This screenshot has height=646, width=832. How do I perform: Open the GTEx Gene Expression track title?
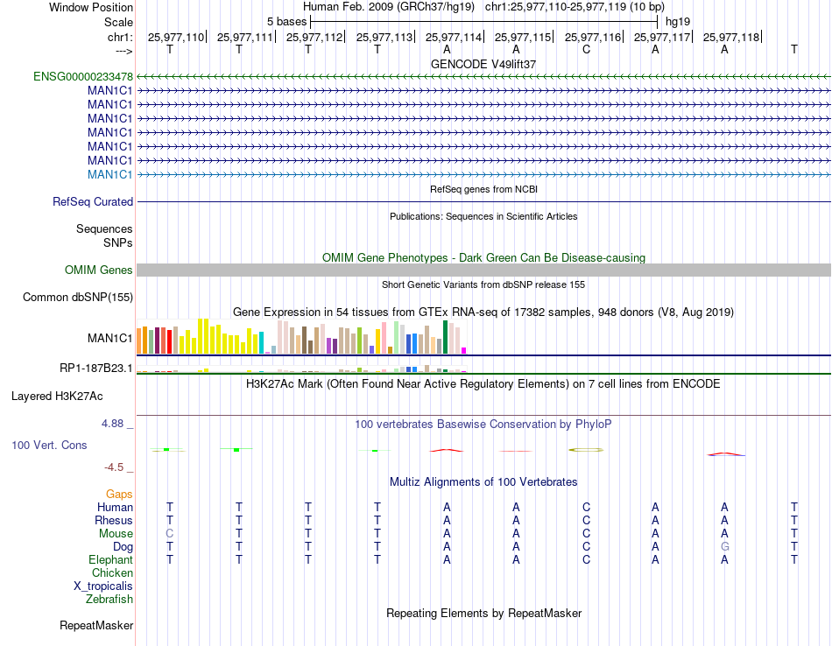coord(483,312)
